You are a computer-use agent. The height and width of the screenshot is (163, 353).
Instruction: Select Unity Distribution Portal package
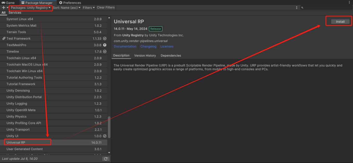[x=54, y=97]
